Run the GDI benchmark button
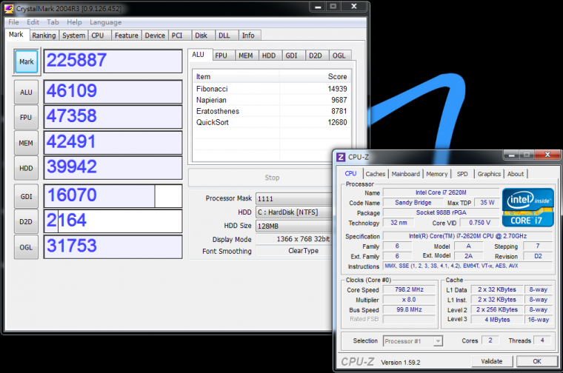 pyautogui.click(x=26, y=196)
